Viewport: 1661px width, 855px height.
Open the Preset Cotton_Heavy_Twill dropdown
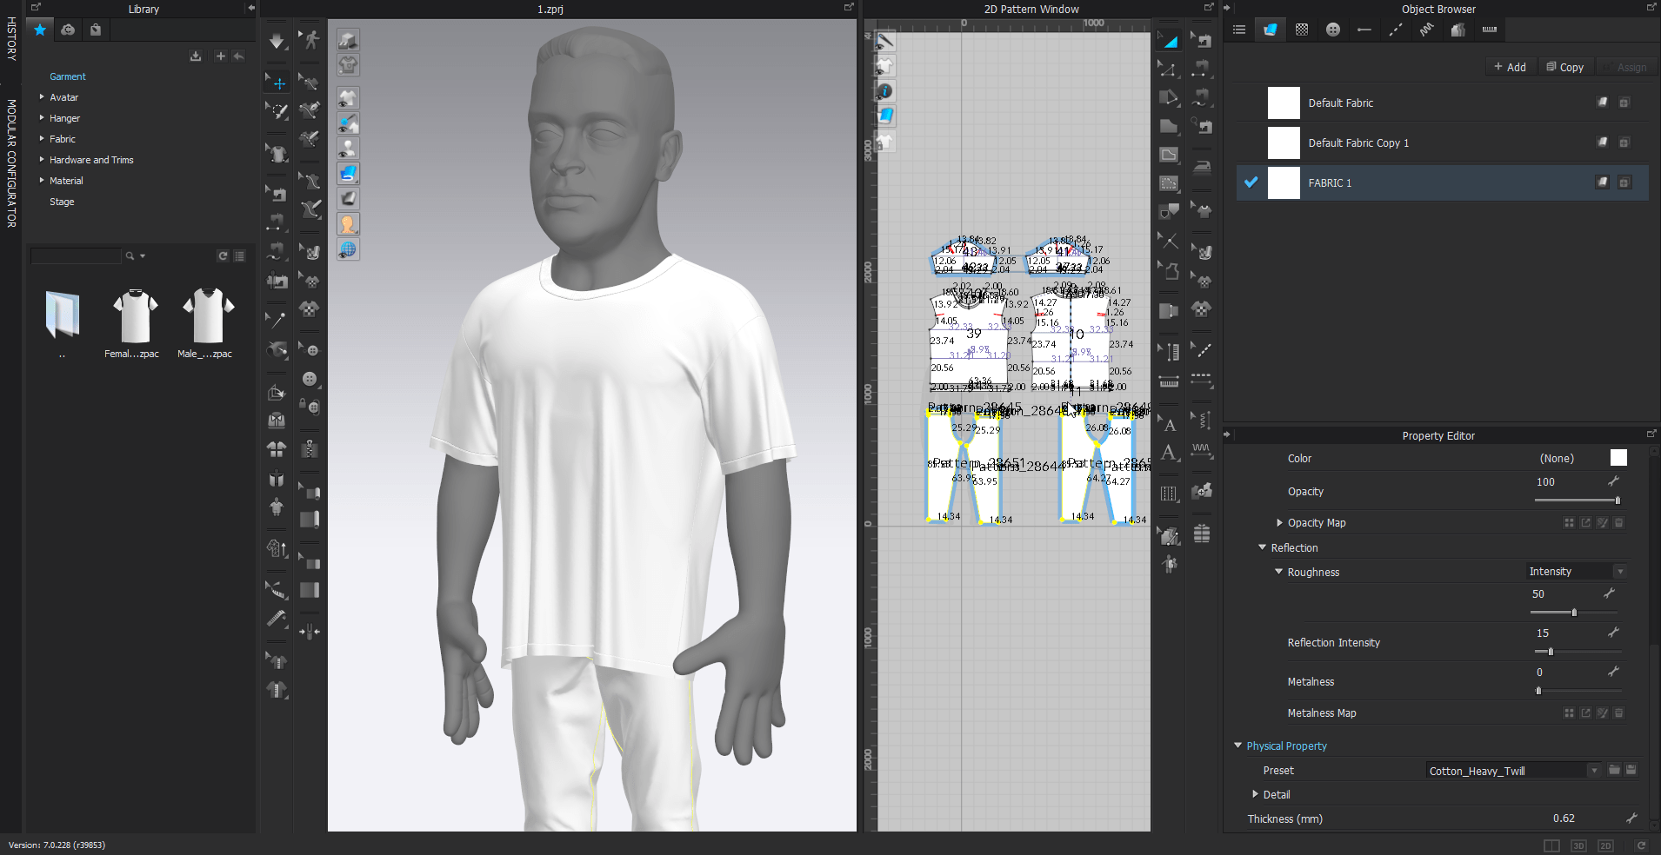[x=1514, y=771]
